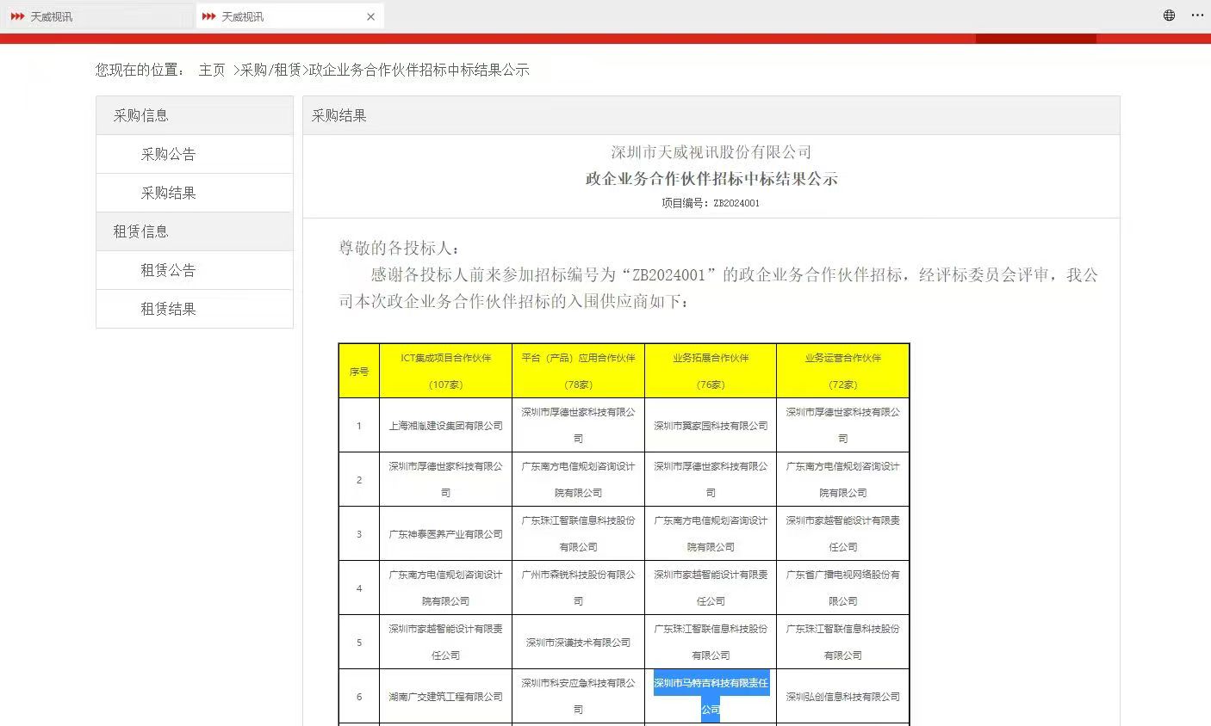Click the 湖南广交建筑工程有限公司 table cell

445,697
